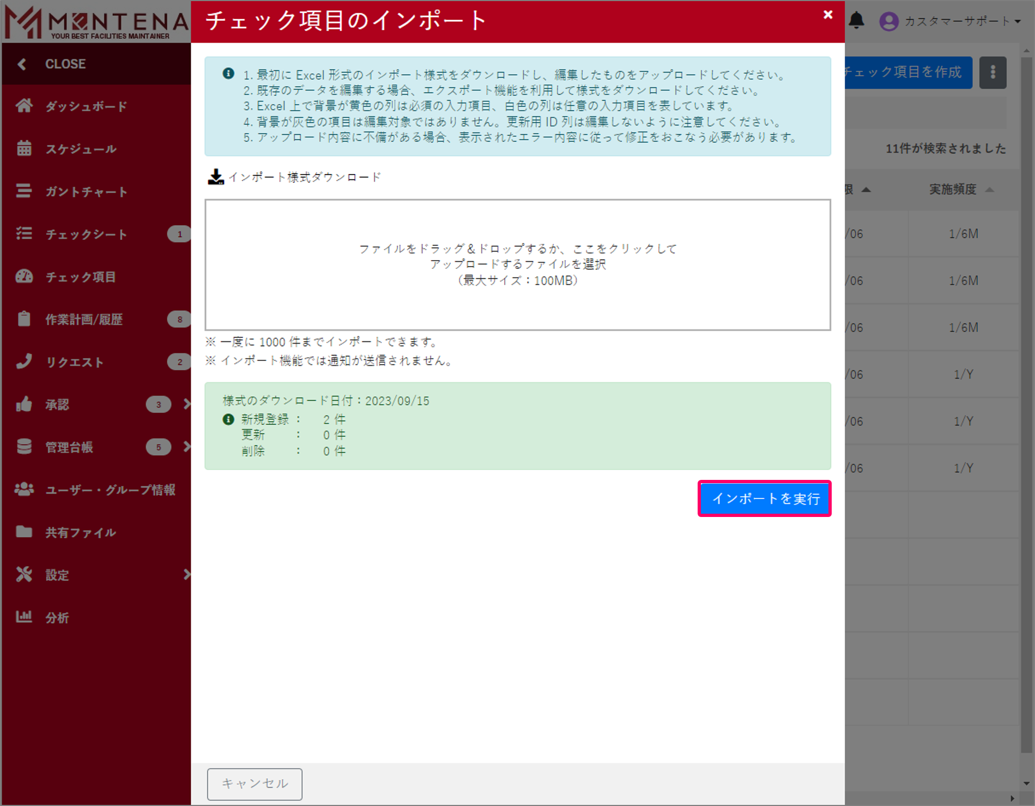Open the ガントチャート icon in sidebar

tap(24, 191)
